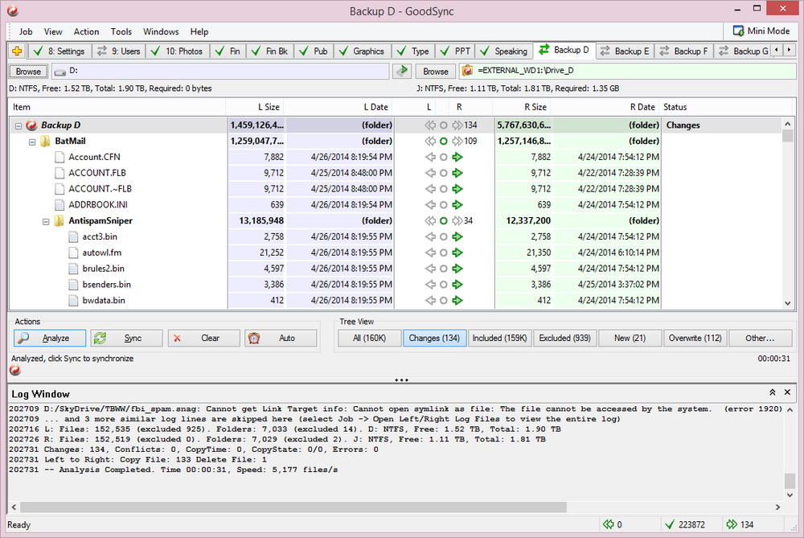Image resolution: width=804 pixels, height=538 pixels.
Task: Click the green arrow beside left path
Action: tap(403, 71)
